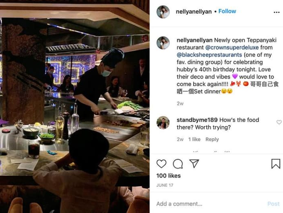Viewport: 283px width, 213px height.
Task: Click the teppanyaki restaurant photo
Action: (75, 107)
